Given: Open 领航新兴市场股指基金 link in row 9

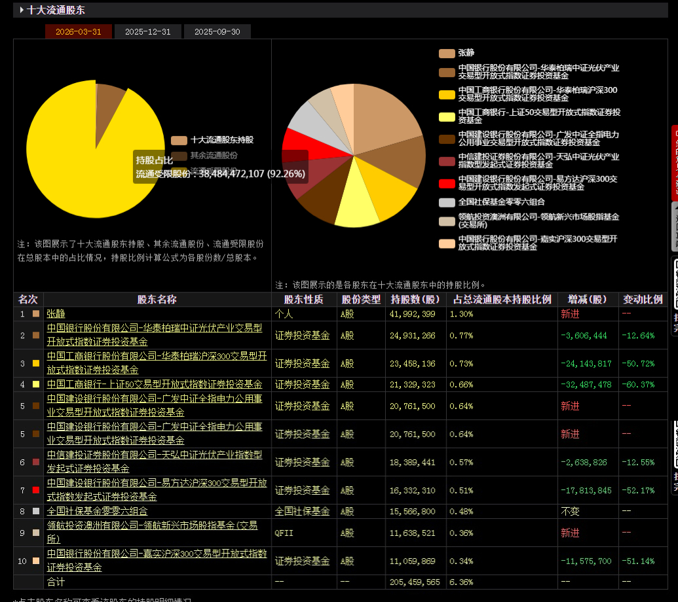Looking at the screenshot, I should tap(152, 533).
